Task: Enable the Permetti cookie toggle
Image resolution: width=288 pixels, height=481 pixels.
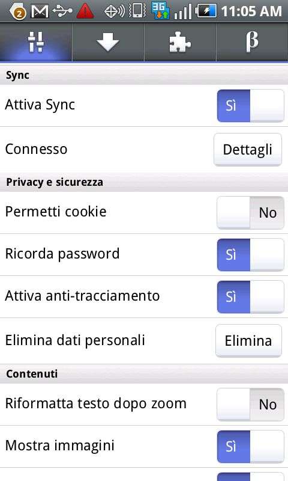Action: click(250, 213)
